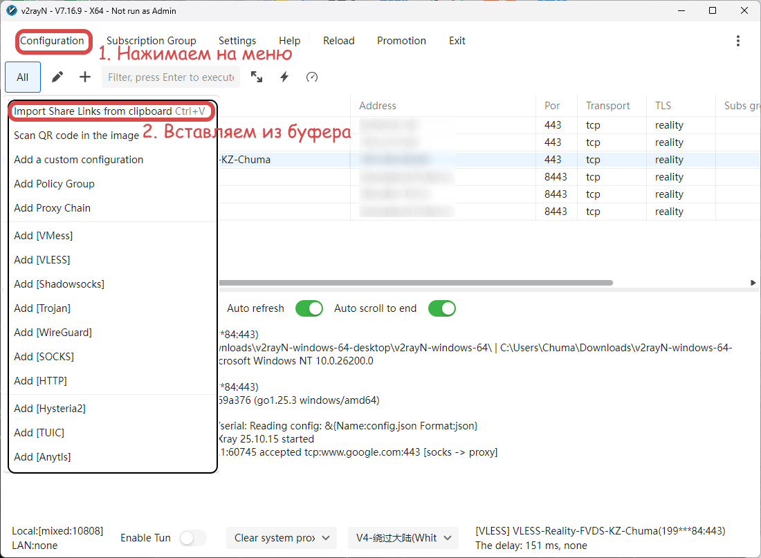Toggle the Auto refresh switch
761x558 pixels.
click(x=309, y=308)
